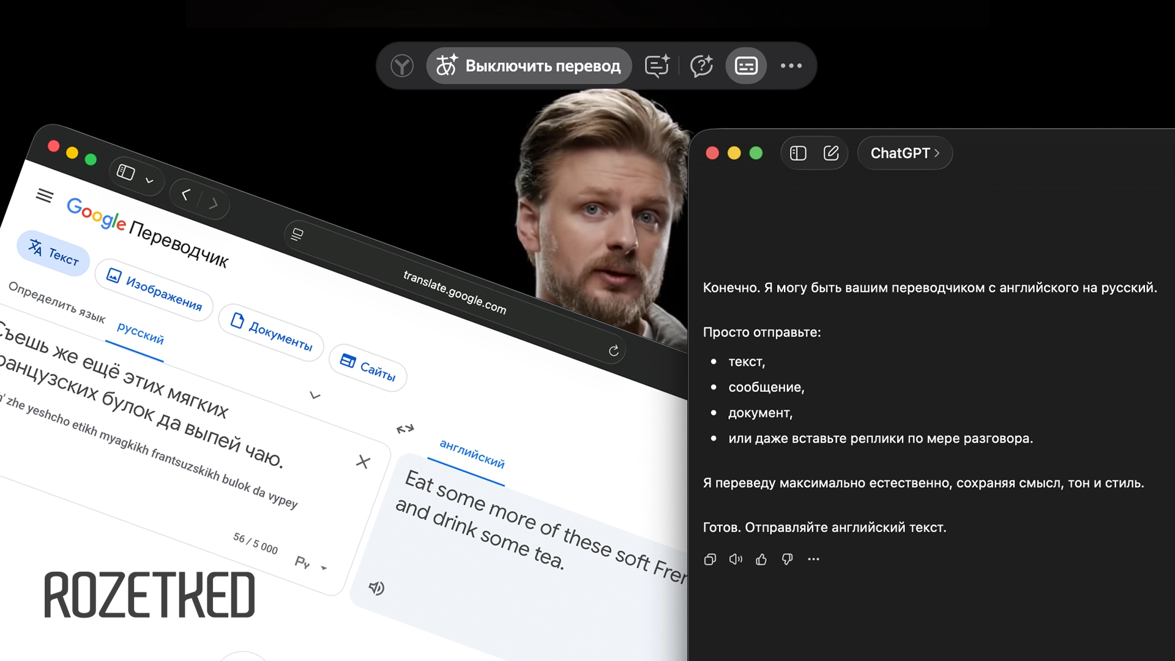Click the 'Конечно. Я могу быть вашим переводчиком' line
This screenshot has width=1175, height=661.
pos(930,288)
